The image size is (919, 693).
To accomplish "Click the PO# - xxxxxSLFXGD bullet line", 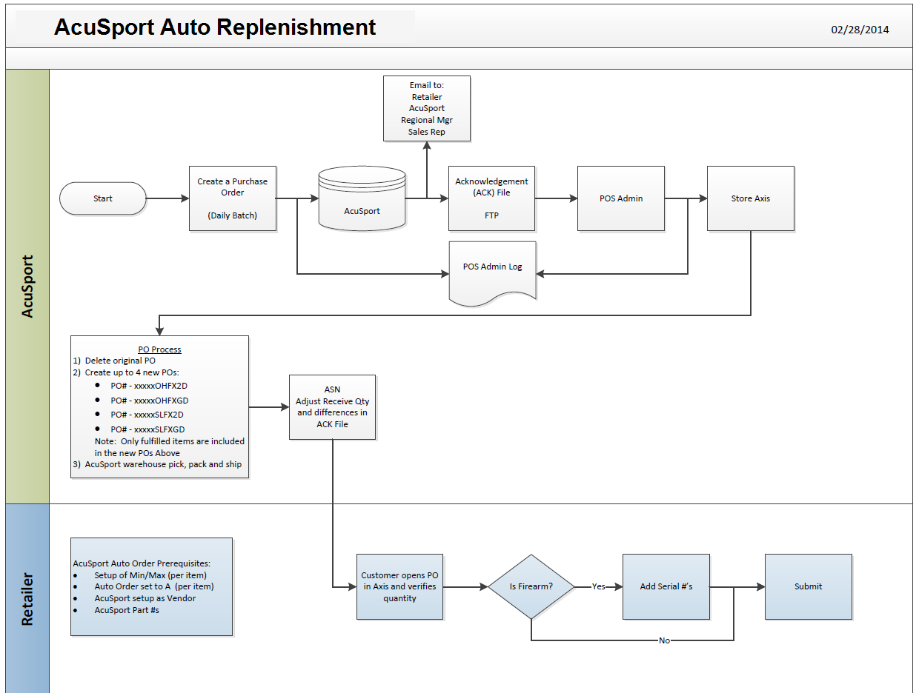I will (x=147, y=429).
